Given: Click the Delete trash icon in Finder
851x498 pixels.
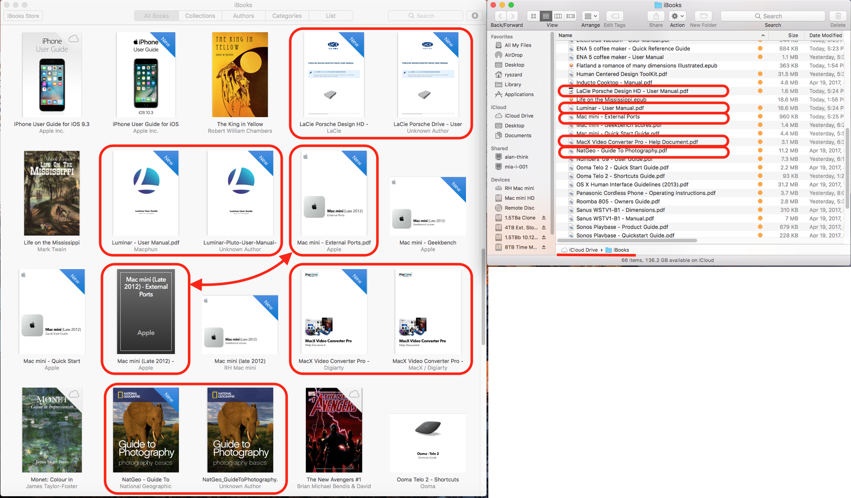Looking at the screenshot, I should (838, 16).
